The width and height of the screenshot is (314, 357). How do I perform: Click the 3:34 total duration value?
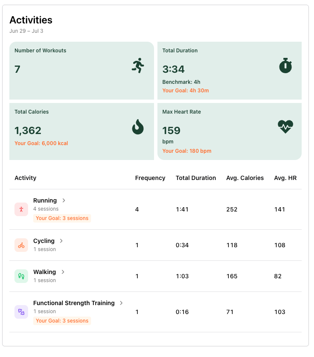(173, 69)
